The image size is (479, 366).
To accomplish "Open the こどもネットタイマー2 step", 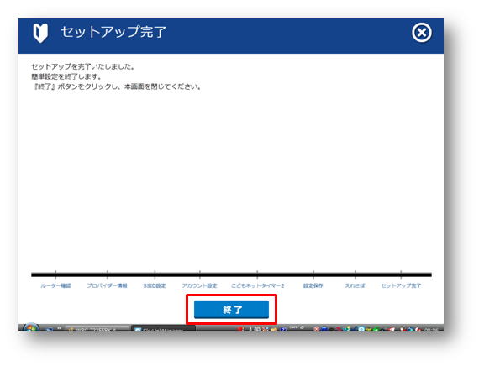I will tap(257, 285).
